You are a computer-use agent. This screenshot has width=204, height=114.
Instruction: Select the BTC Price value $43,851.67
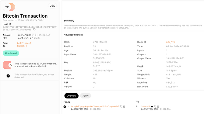click(x=172, y=87)
